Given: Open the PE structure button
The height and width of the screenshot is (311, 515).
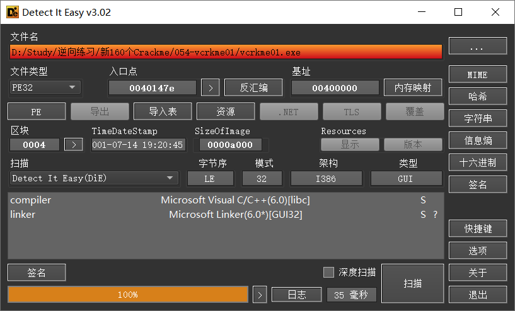Looking at the screenshot, I should point(37,111).
